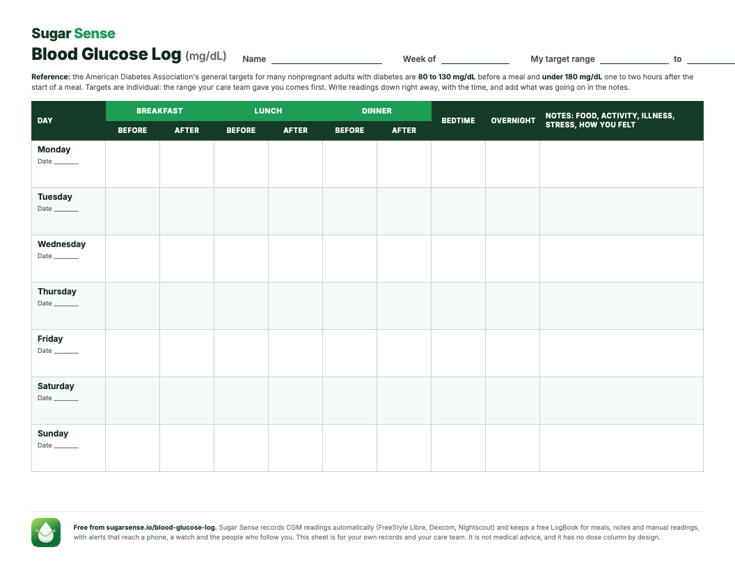Click Wednesday's bedtime cell
Viewport: 735px width, 568px height.
(x=459, y=259)
